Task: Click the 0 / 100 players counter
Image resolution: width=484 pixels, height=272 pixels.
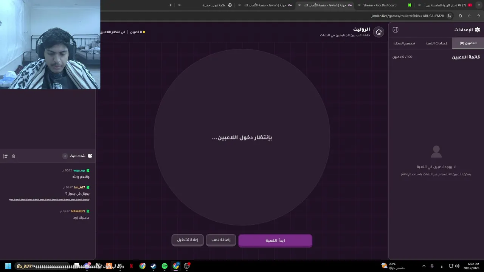Action: [x=402, y=57]
